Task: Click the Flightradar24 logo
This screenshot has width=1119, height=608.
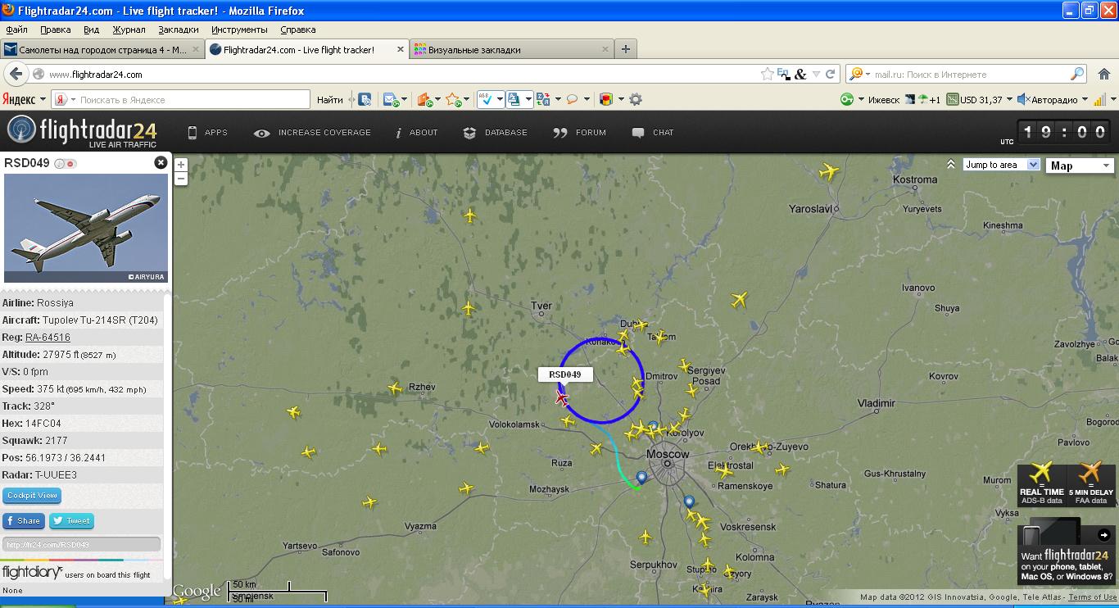Action: [x=82, y=132]
